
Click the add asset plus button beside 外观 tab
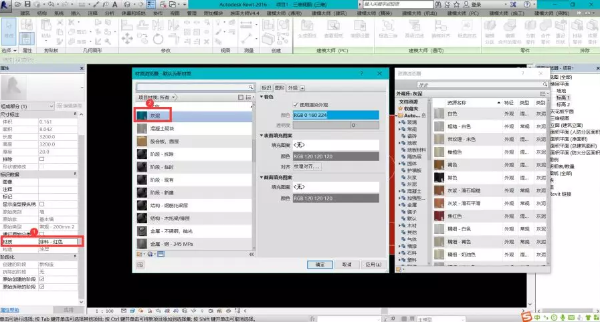point(302,88)
